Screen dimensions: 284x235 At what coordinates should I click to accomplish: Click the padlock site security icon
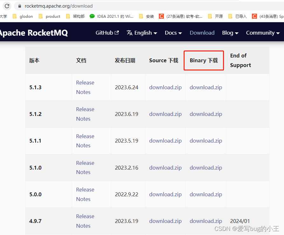tap(19, 6)
